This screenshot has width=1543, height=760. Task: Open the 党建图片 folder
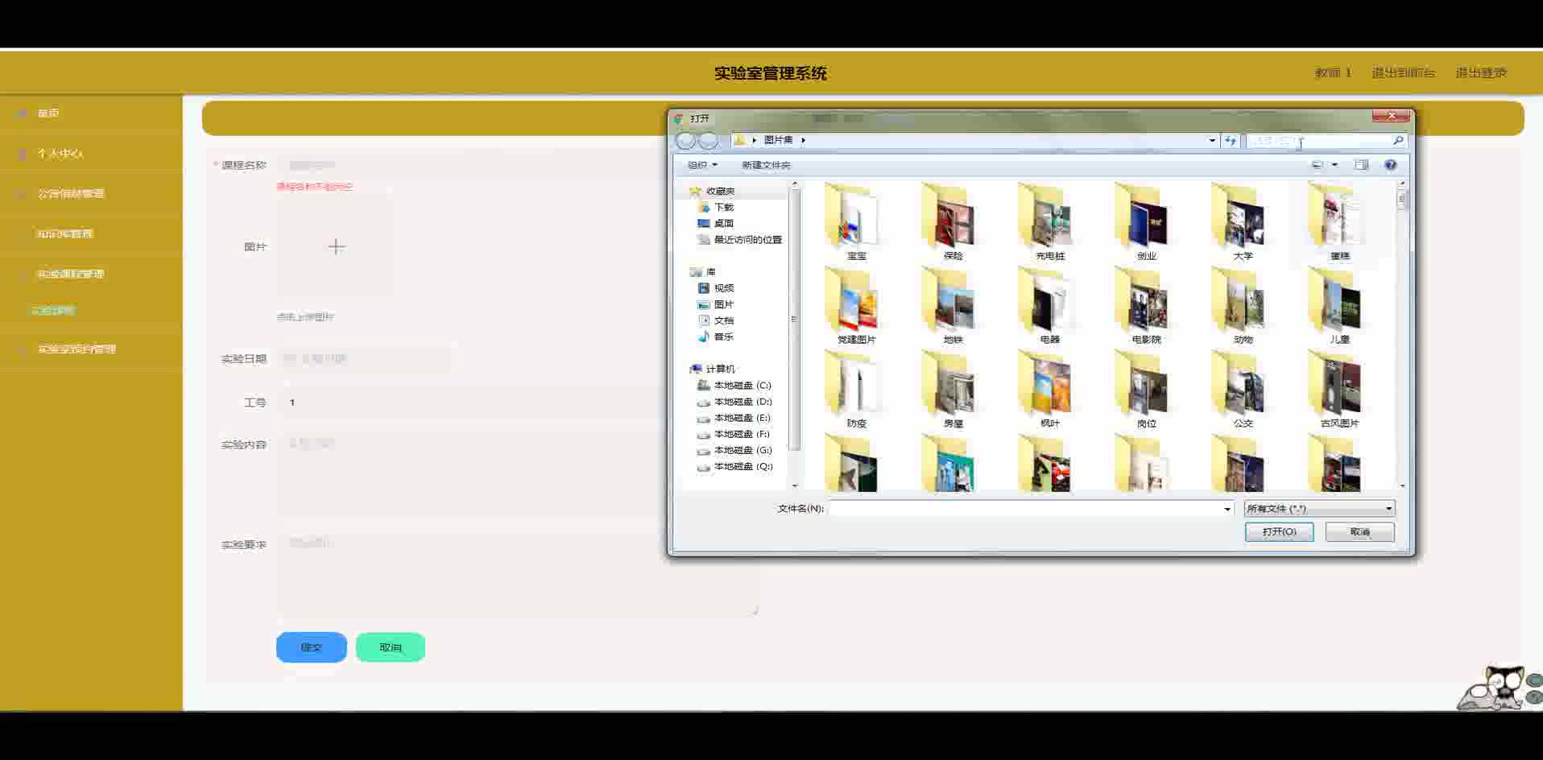tap(856, 307)
